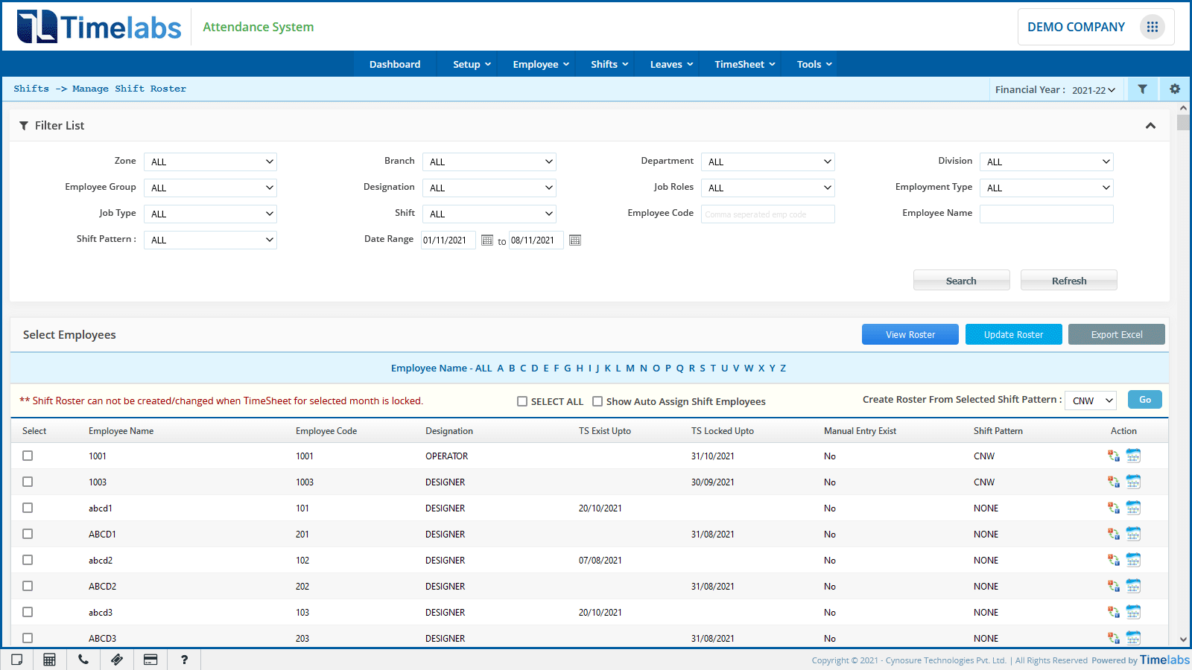Collapse the Filter List panel
Screen dimensions: 1192x670
1150,126
